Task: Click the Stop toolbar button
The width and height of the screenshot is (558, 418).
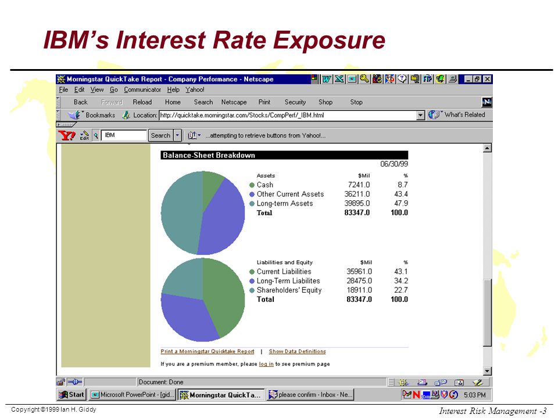Action: coord(356,102)
